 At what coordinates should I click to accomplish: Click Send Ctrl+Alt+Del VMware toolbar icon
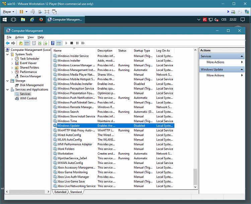pyautogui.click(x=33, y=12)
